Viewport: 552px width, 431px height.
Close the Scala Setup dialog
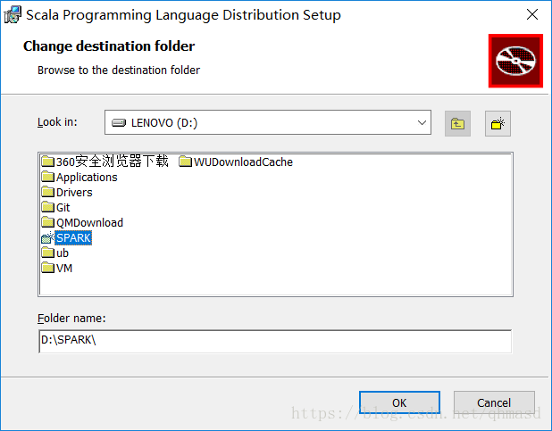pos(532,15)
